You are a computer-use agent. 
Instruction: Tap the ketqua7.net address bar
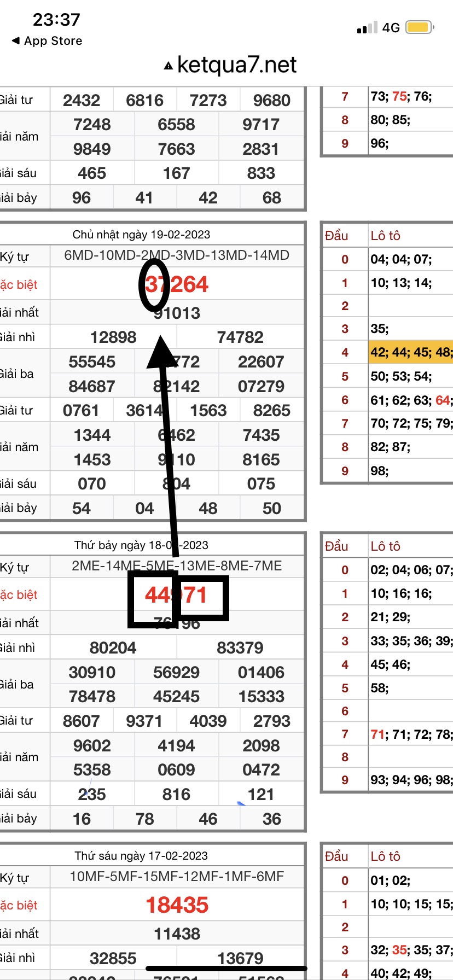point(236,65)
